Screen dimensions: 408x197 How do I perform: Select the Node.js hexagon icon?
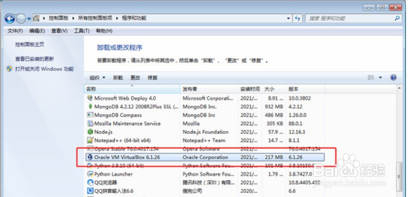pyautogui.click(x=90, y=132)
